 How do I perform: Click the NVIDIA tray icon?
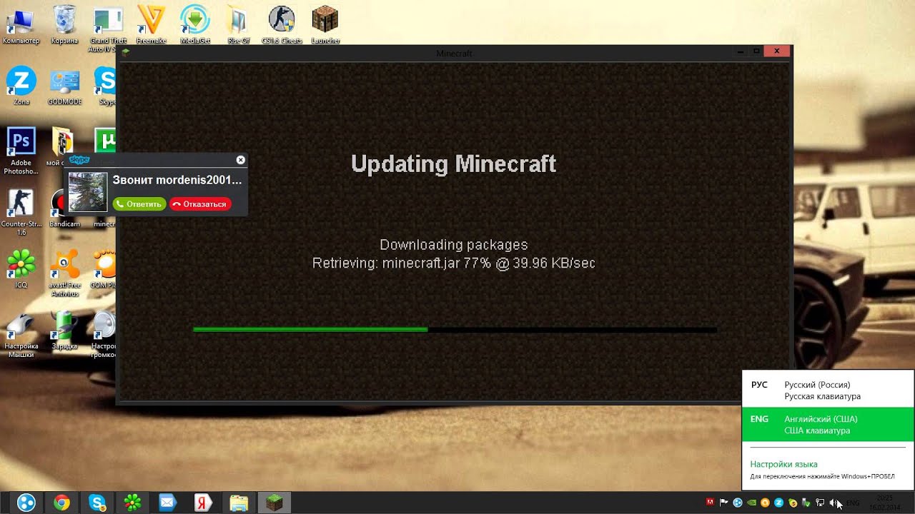point(751,503)
